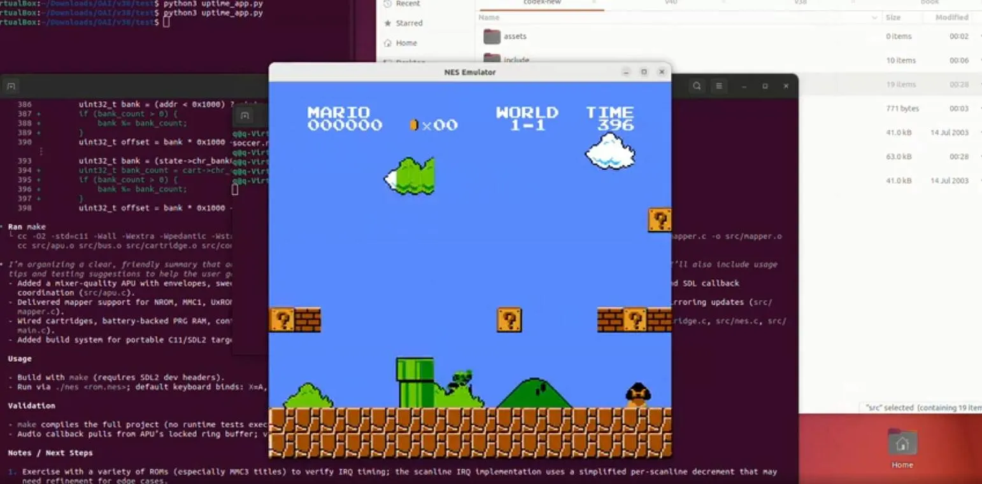Go to Home in the Files sidebar

click(x=406, y=43)
